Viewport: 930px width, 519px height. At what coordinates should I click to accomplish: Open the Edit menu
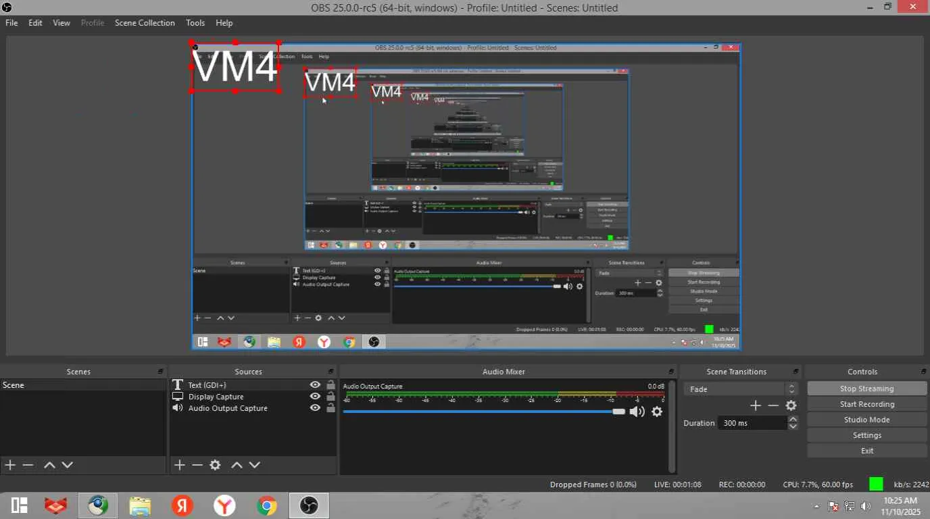coord(35,23)
